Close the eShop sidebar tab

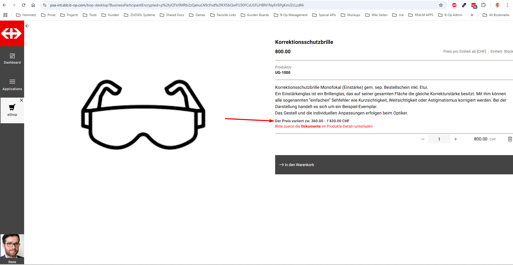pyautogui.click(x=21, y=100)
